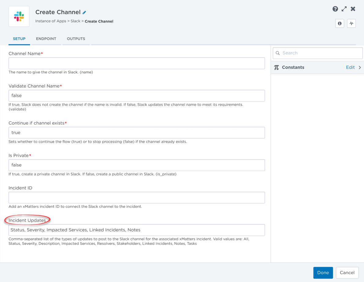Click 'Slack' in the breadcrumb
This screenshot has height=282, width=364.
(75, 21)
